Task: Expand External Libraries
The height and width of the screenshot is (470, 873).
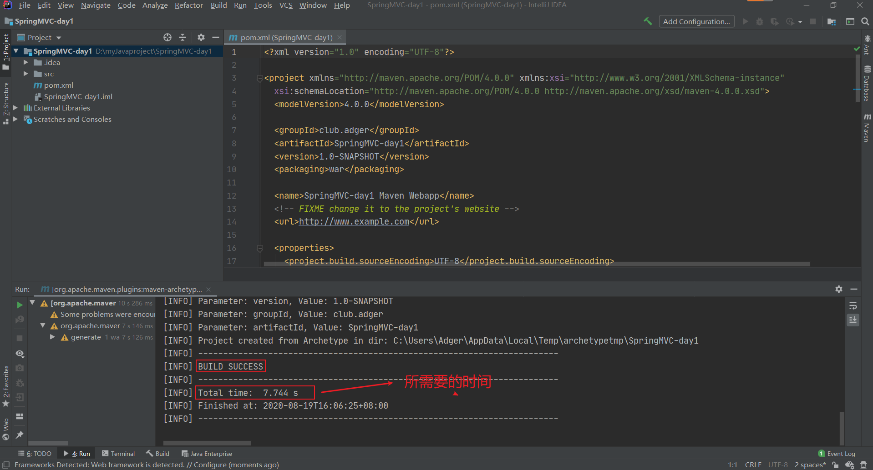Action: click(x=15, y=108)
